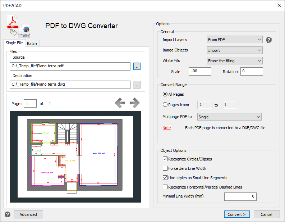This screenshot has width=285, height=222.
Task: Browse for the destination DWG file
Action: coord(137,85)
